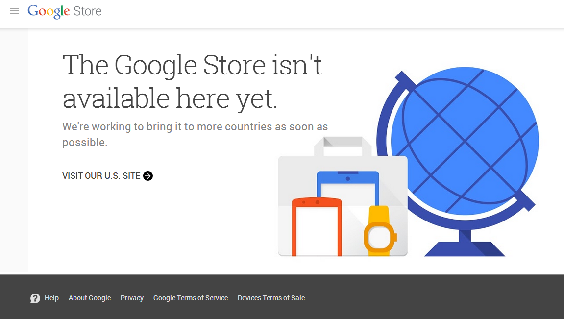Open the Privacy footer link

[132, 298]
